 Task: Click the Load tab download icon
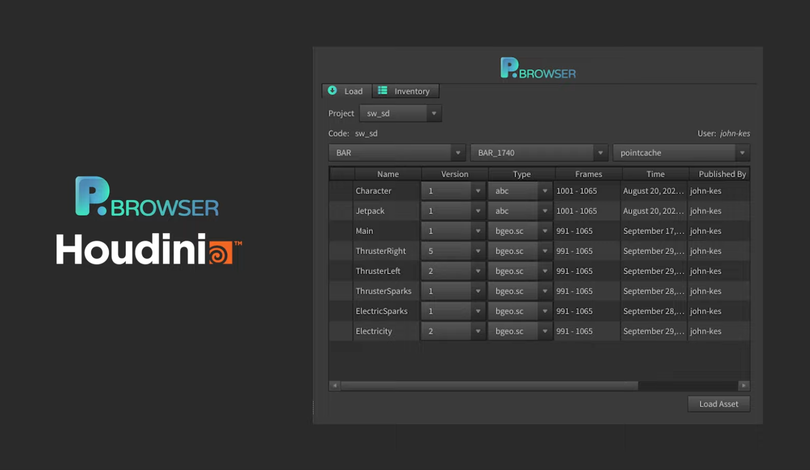click(x=332, y=90)
